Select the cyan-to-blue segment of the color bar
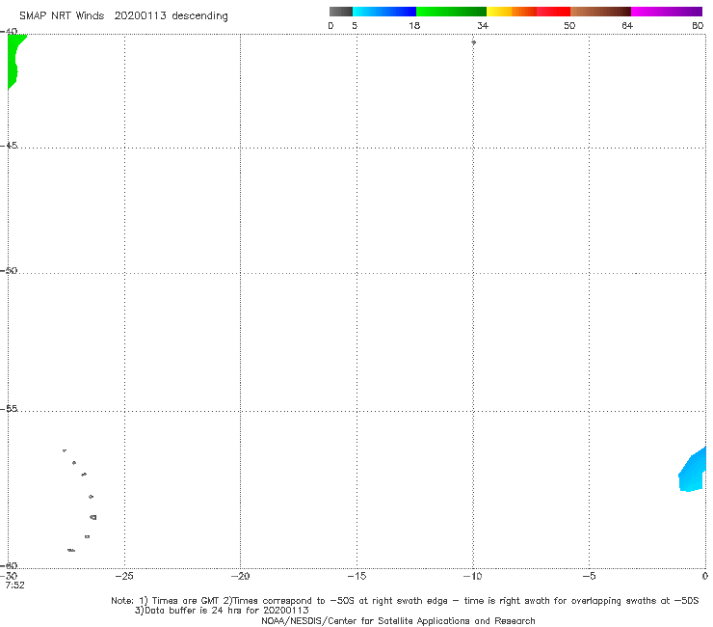 click(x=384, y=12)
